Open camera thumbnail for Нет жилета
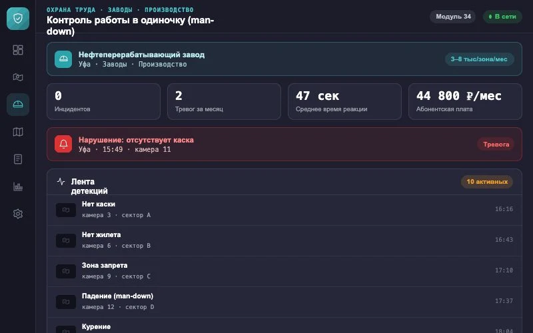The image size is (533, 333). click(66, 240)
